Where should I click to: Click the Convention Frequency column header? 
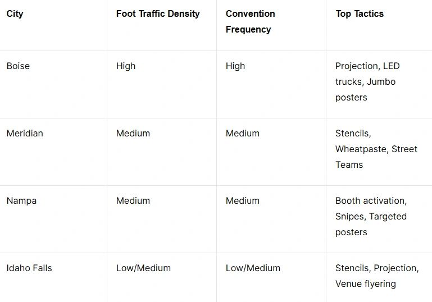click(251, 21)
